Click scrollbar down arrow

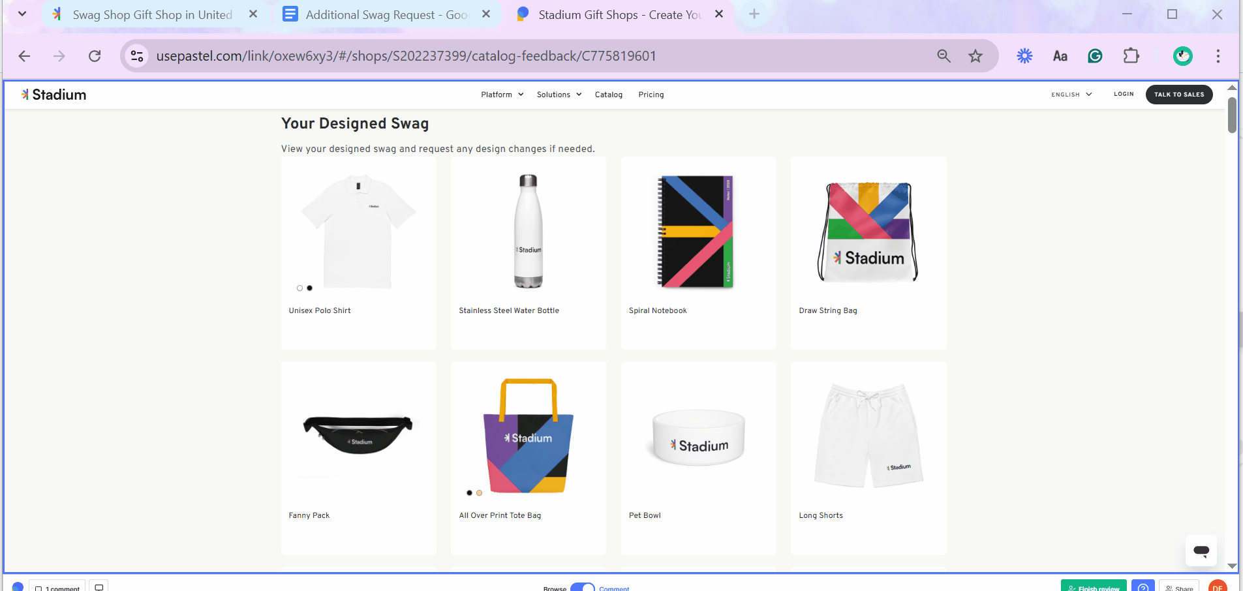(x=1232, y=566)
